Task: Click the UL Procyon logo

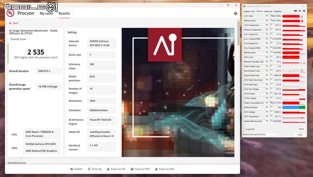Action: (x=10, y=13)
